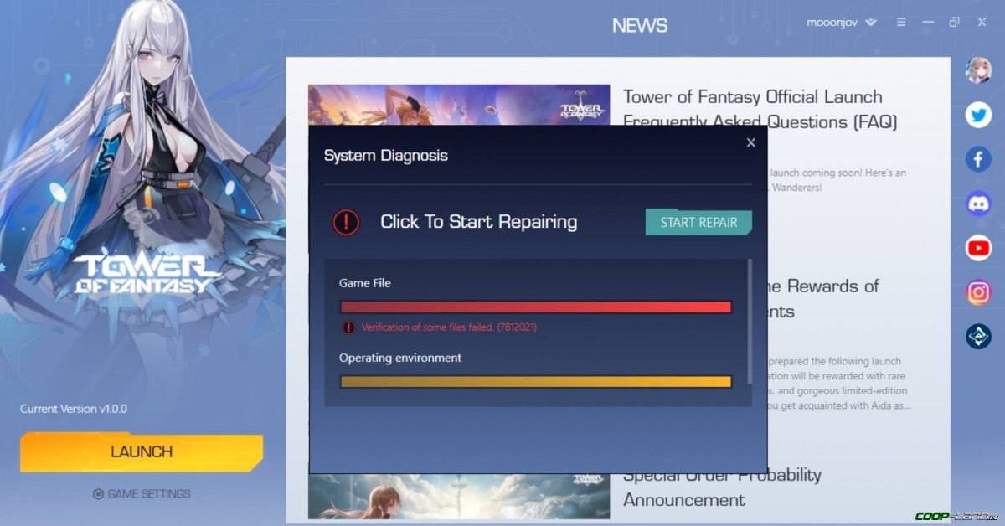Join Discord via sidebar icon
1005x526 pixels.
978,204
